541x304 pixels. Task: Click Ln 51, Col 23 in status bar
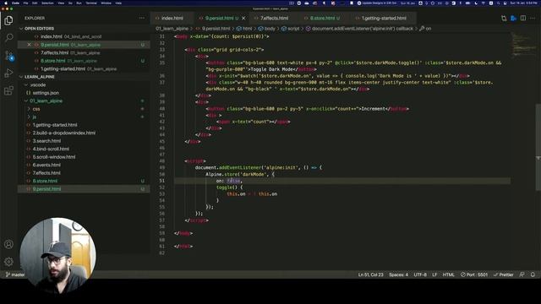(370, 274)
